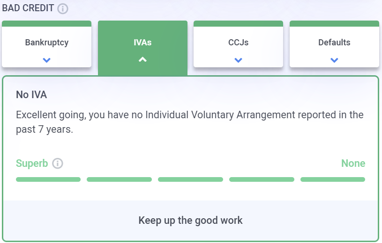Switch to the CCJs tab label
382x243 pixels.
[x=238, y=43]
